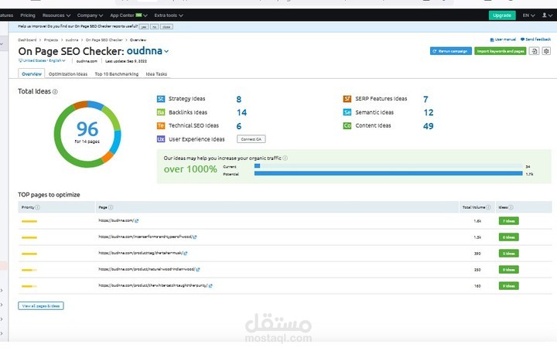Open the info icon next to Total Ideas
This screenshot has height=351, width=557.
click(55, 91)
